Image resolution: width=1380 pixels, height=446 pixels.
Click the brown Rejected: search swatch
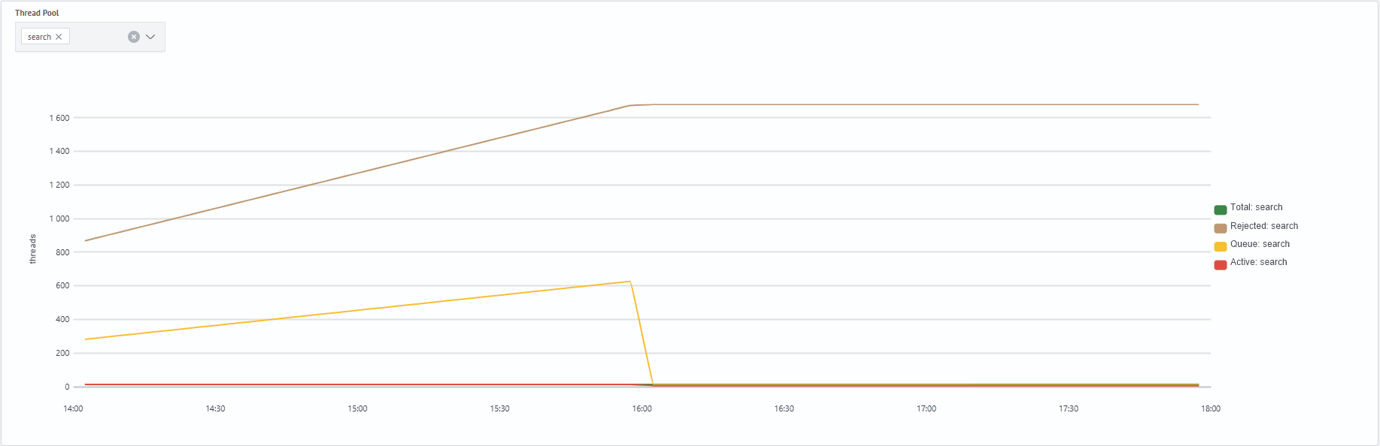click(x=1221, y=228)
